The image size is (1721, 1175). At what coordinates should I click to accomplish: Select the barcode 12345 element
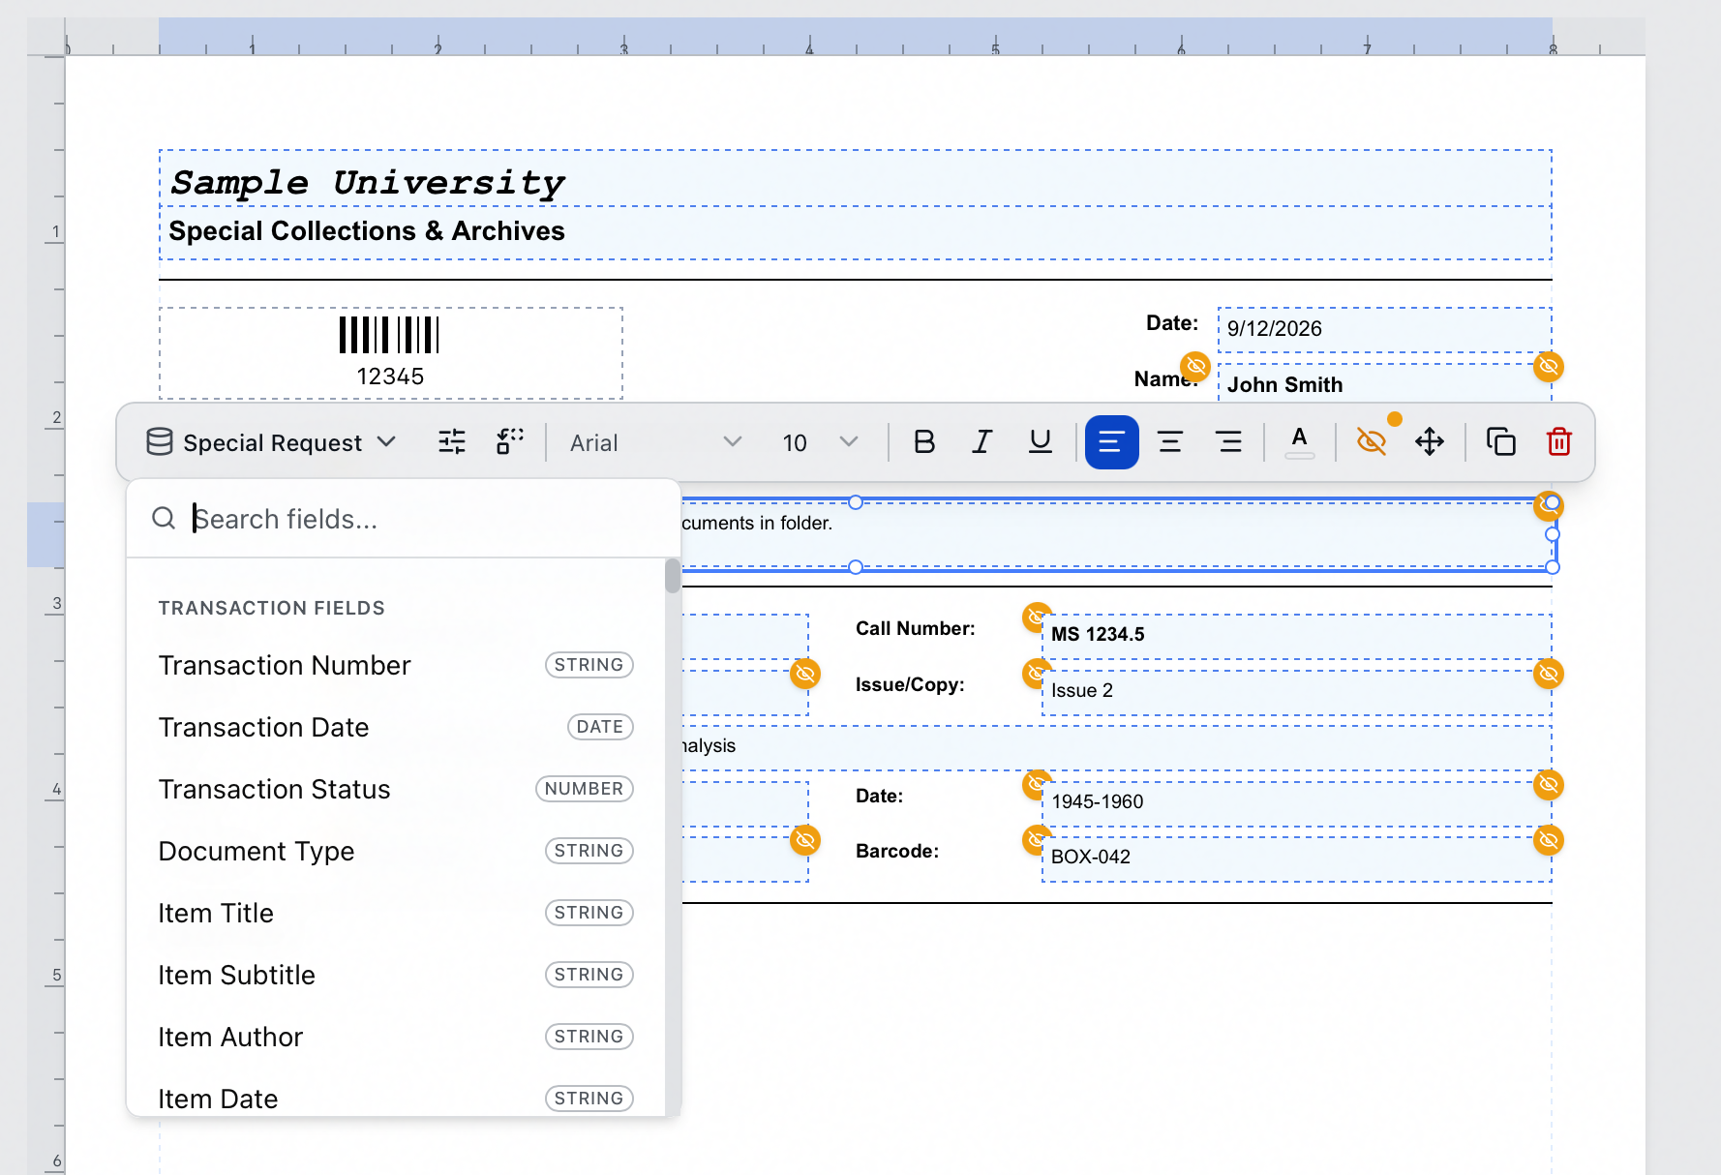click(391, 353)
